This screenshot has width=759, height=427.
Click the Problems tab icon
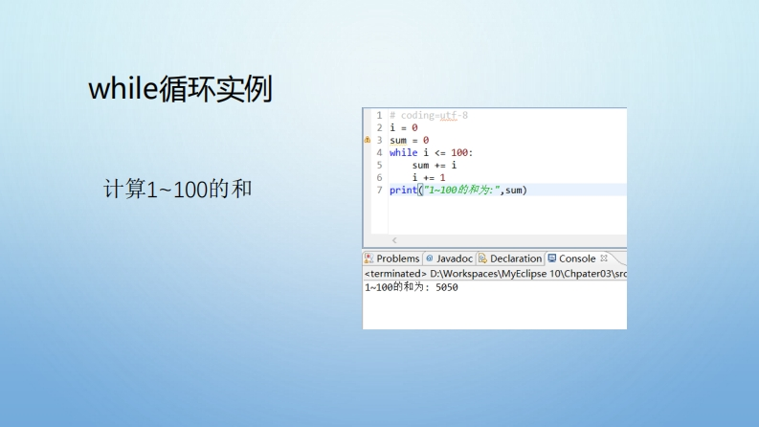tap(368, 258)
